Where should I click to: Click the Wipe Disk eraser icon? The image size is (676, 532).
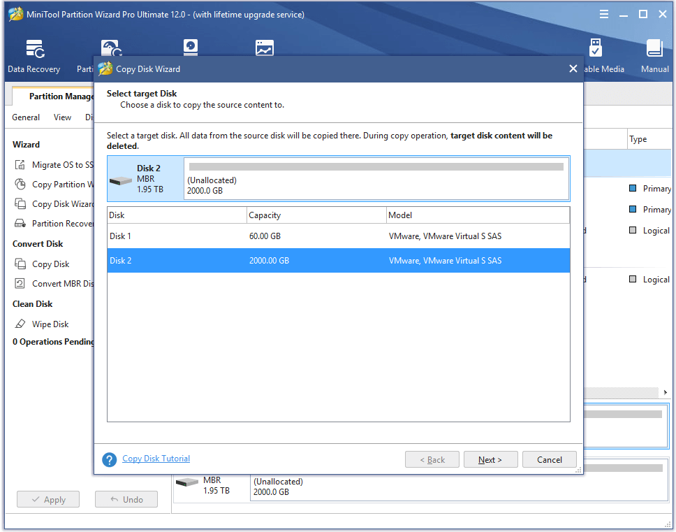20,324
